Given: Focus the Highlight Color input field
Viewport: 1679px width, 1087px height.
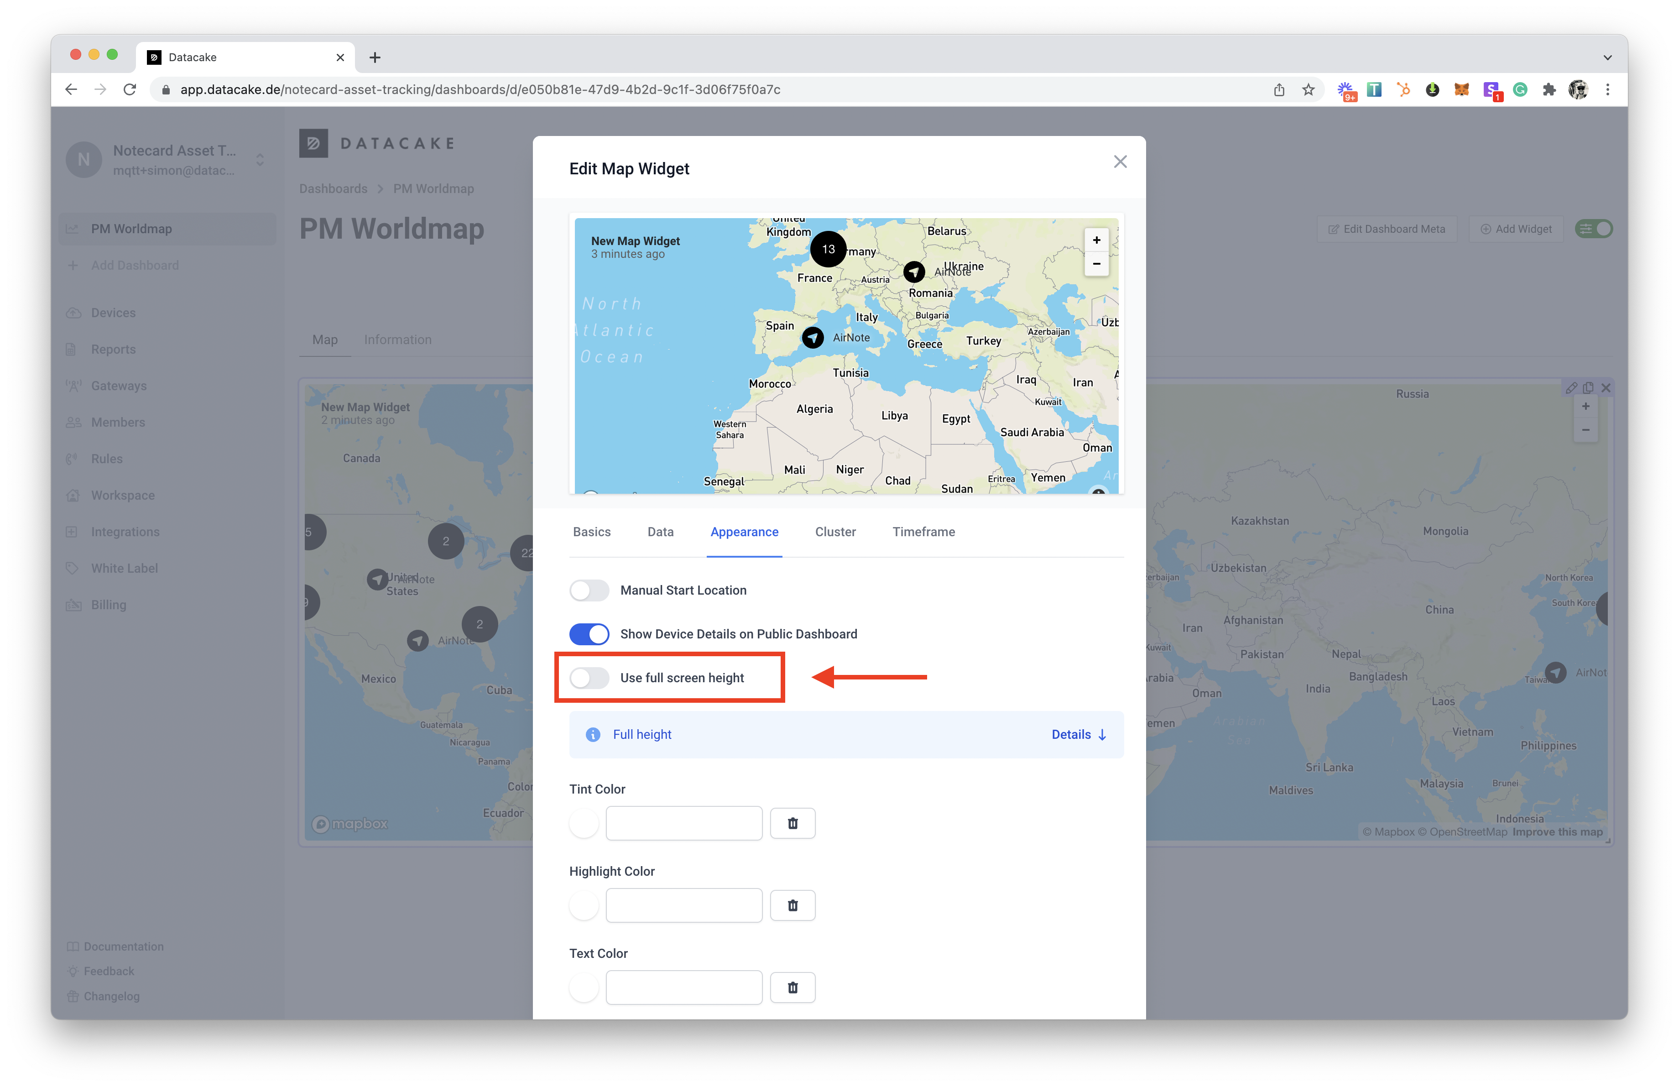Looking at the screenshot, I should pos(683,905).
